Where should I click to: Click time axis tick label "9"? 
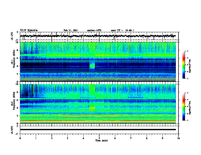(x=162, y=138)
